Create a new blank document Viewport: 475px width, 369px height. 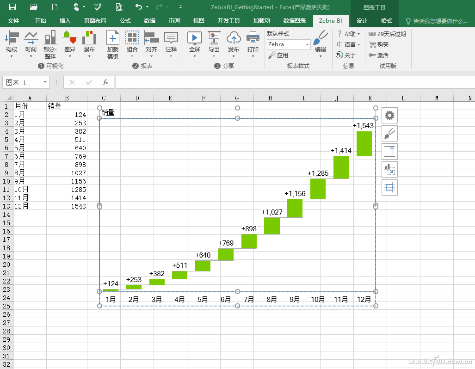tap(55, 7)
